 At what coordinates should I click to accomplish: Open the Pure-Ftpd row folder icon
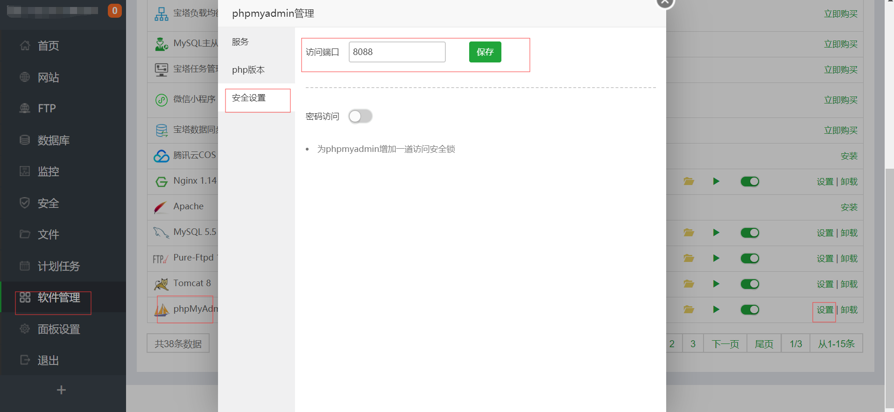[689, 258]
